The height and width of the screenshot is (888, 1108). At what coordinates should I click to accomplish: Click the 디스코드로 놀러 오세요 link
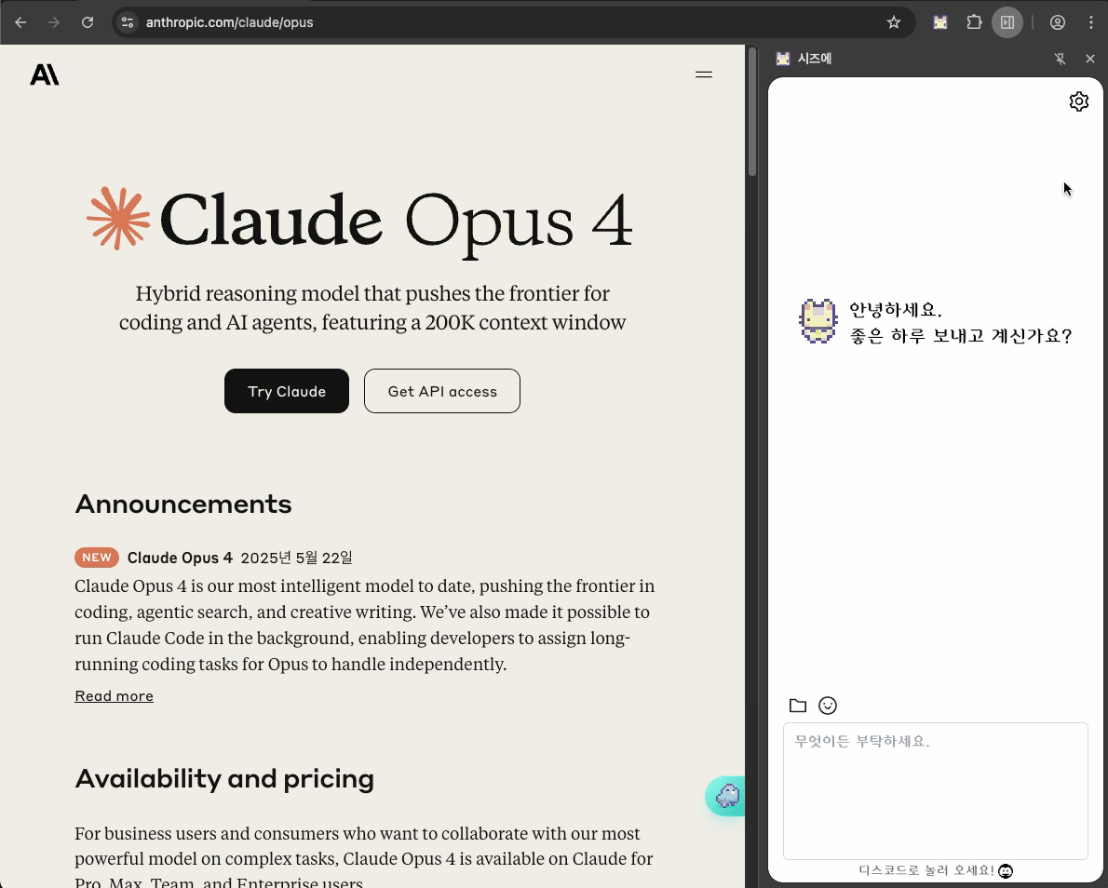tap(926, 870)
